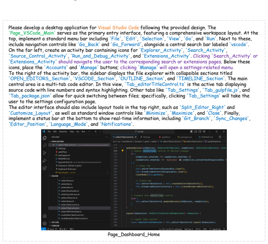Open the Run and Debug activity icon
Screen dimensions: 268x244
click(x=45, y=160)
